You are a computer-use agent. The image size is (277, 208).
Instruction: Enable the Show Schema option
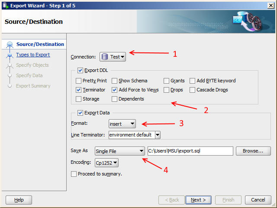(114, 81)
